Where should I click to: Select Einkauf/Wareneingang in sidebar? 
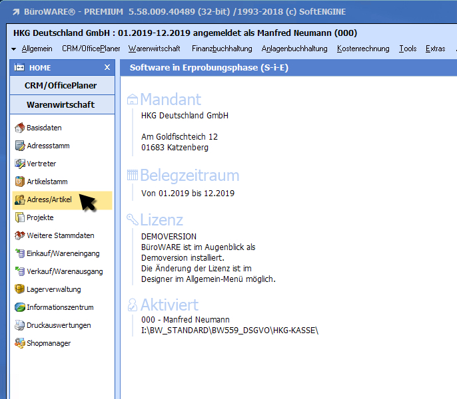pyautogui.click(x=63, y=253)
